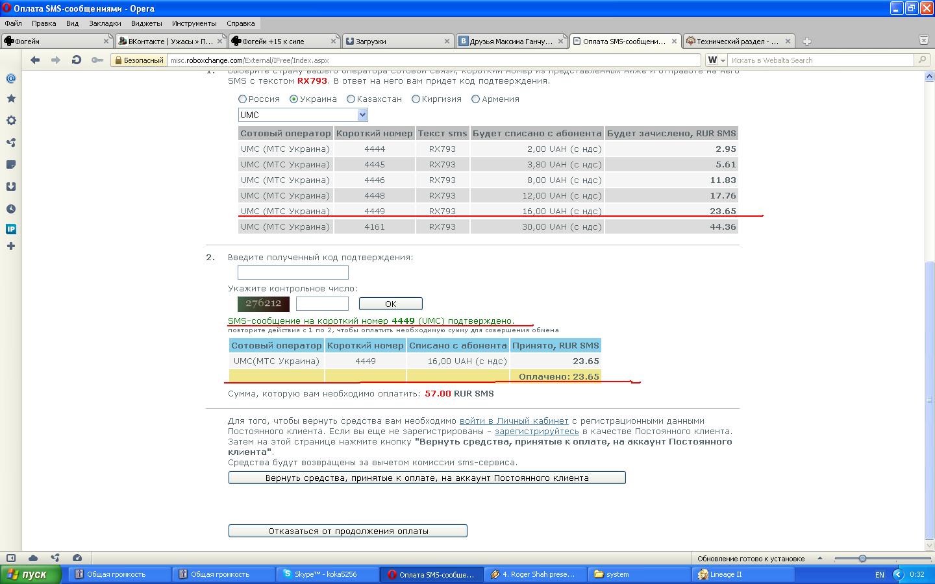Click the address bar URL field

pos(434,60)
